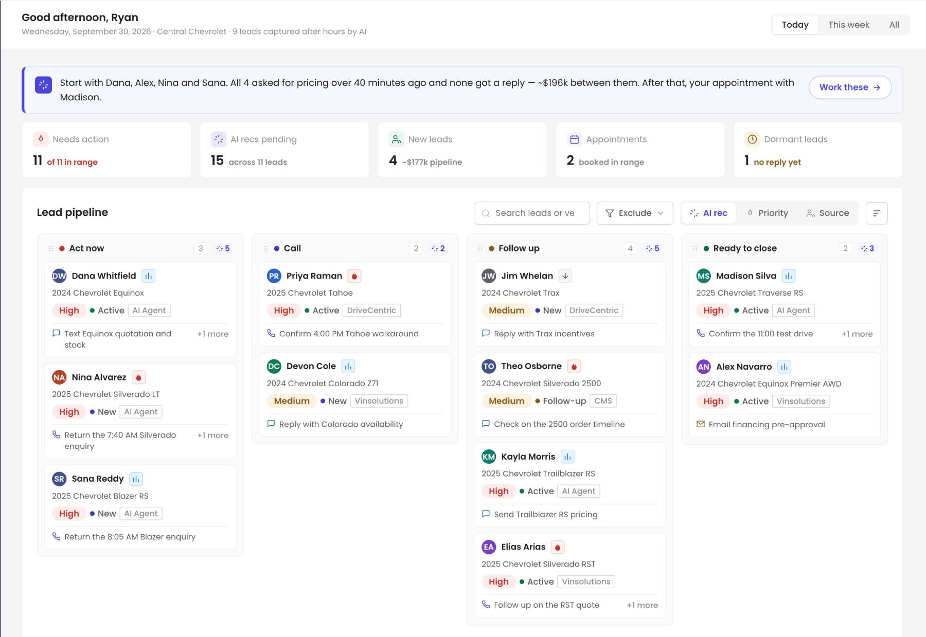The image size is (926, 637).
Task: Switch grouping to AI rec
Action: click(x=709, y=213)
